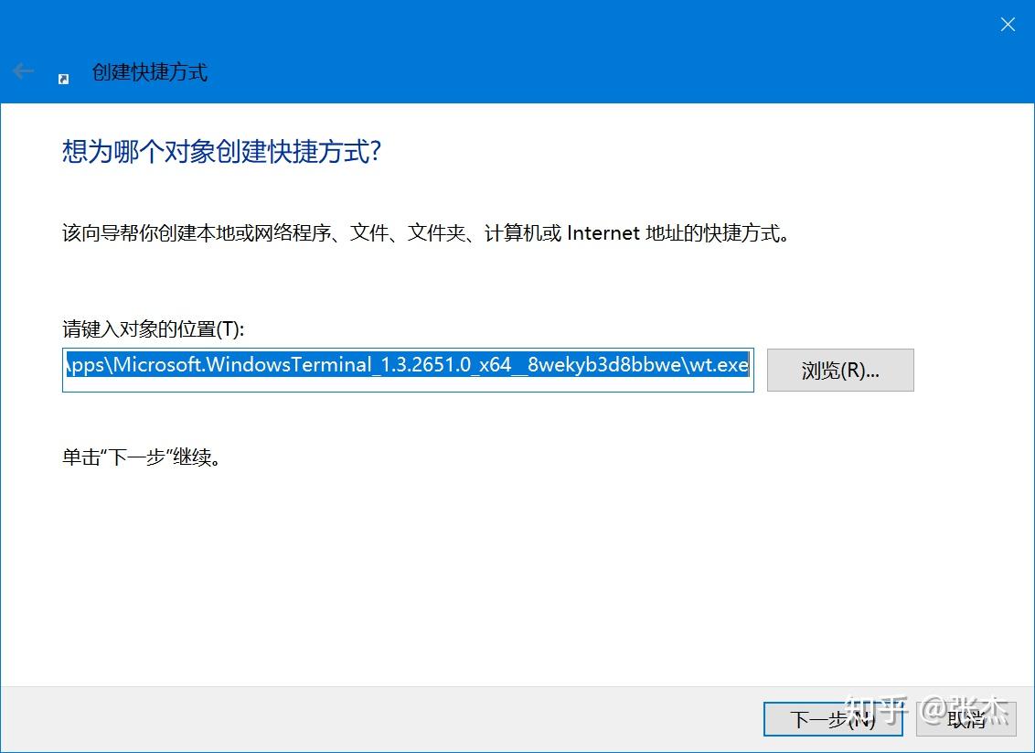This screenshot has width=1035, height=753.
Task: Close the Create Shortcut wizard window
Action: click(x=1007, y=24)
